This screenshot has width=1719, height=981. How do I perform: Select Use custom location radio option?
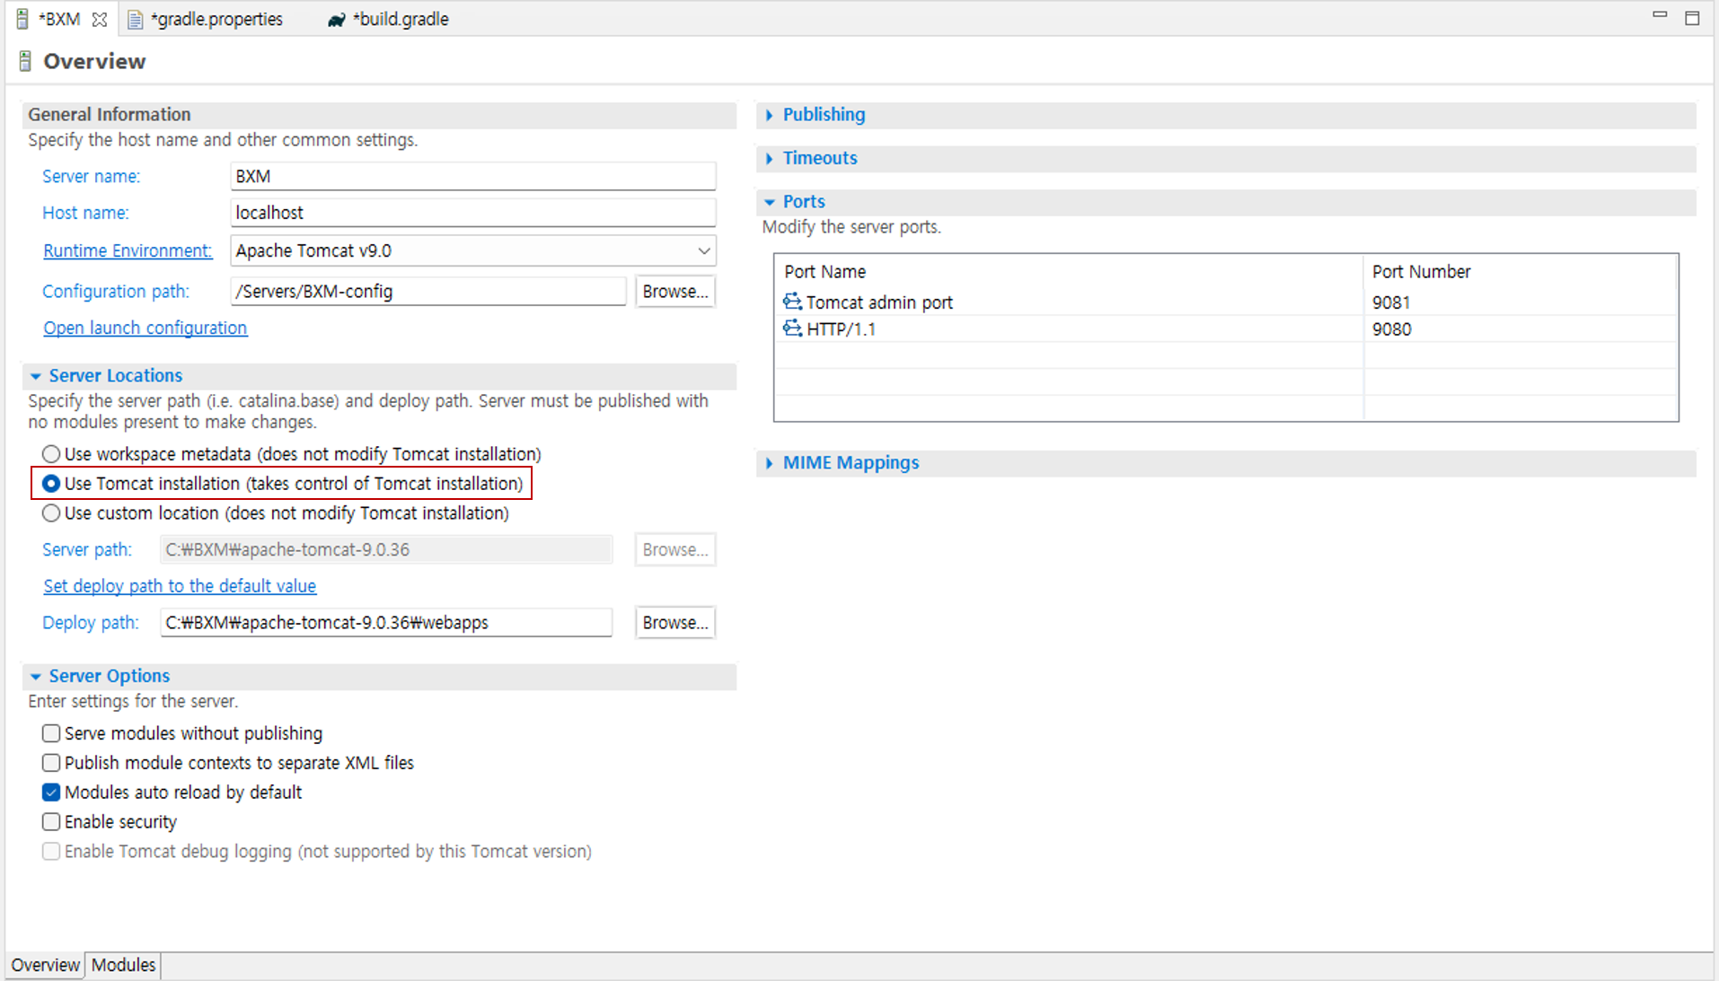[51, 513]
